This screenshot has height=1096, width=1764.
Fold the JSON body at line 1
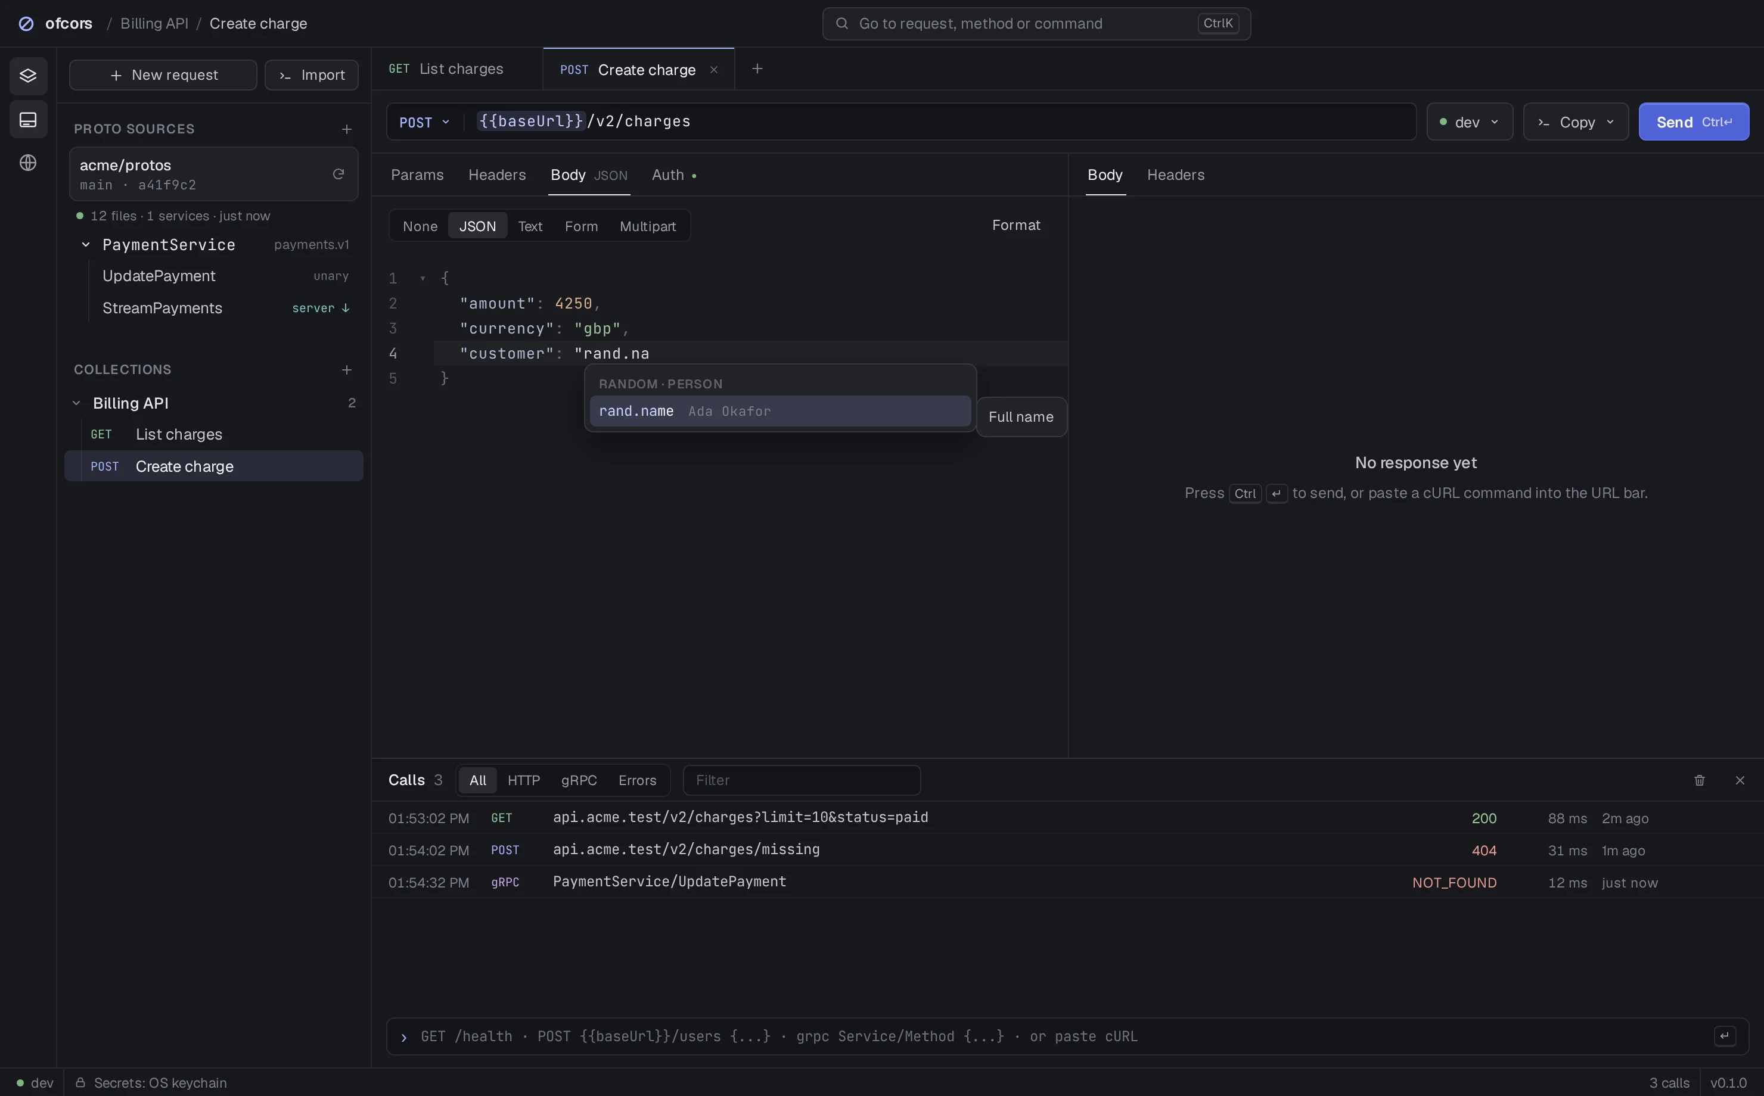click(423, 278)
